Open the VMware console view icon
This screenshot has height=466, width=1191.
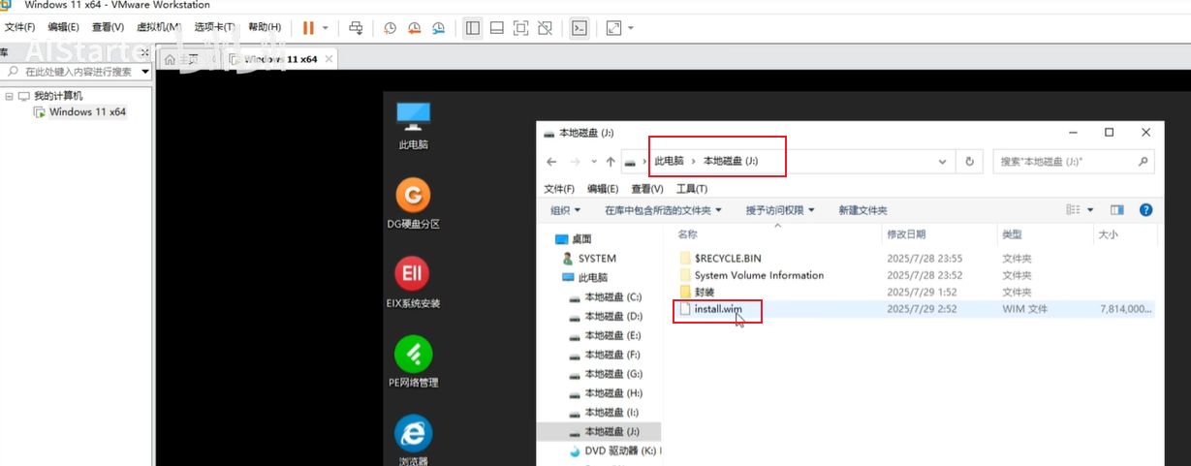pos(579,28)
